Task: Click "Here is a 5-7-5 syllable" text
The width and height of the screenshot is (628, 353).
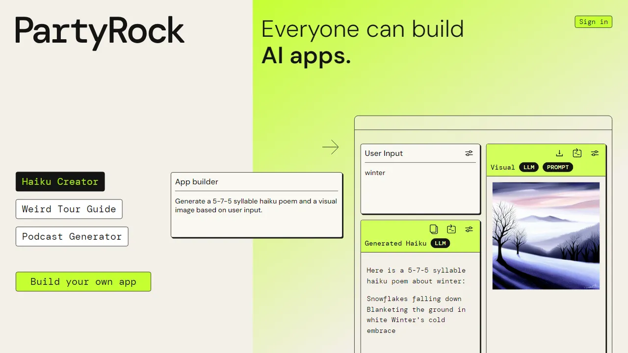Action: click(x=416, y=270)
